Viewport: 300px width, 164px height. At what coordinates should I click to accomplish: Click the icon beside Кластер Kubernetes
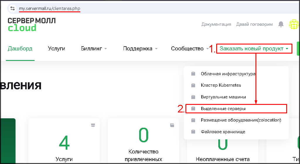point(193,85)
